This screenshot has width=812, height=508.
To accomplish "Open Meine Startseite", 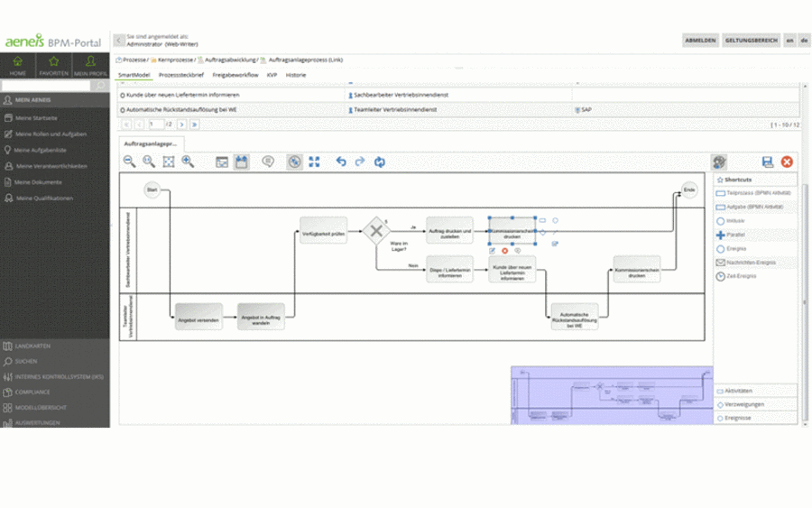I will point(36,118).
